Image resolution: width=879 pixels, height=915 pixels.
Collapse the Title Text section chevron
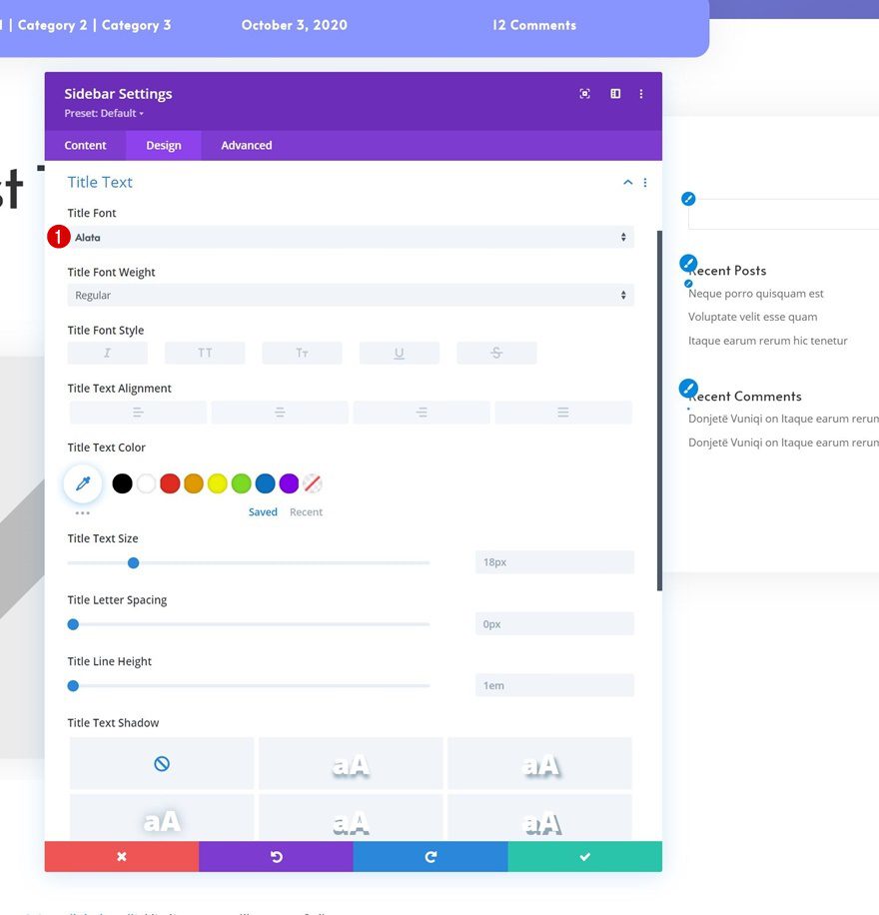627,182
